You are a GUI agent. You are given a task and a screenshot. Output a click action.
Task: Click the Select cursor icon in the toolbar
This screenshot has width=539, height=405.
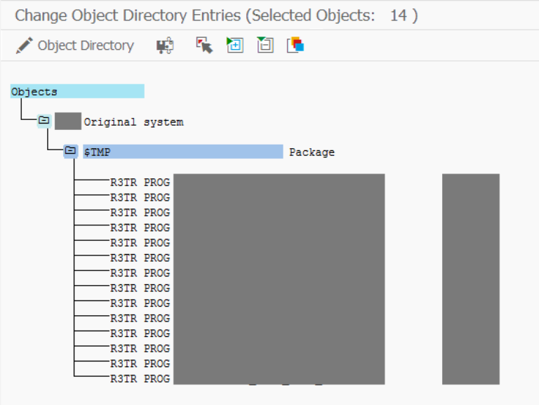coord(204,46)
